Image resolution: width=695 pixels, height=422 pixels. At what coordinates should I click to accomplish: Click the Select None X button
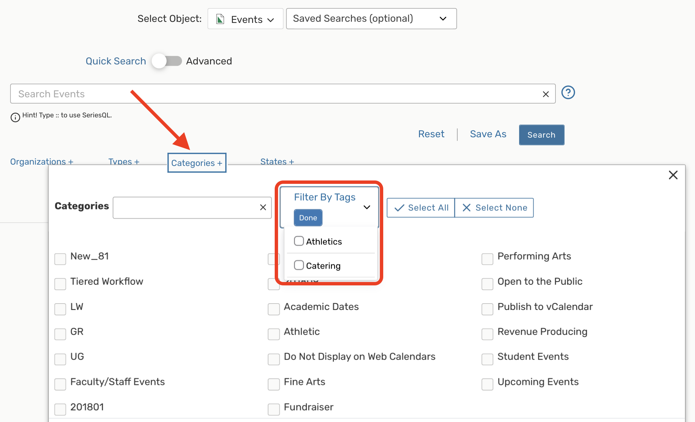click(494, 208)
